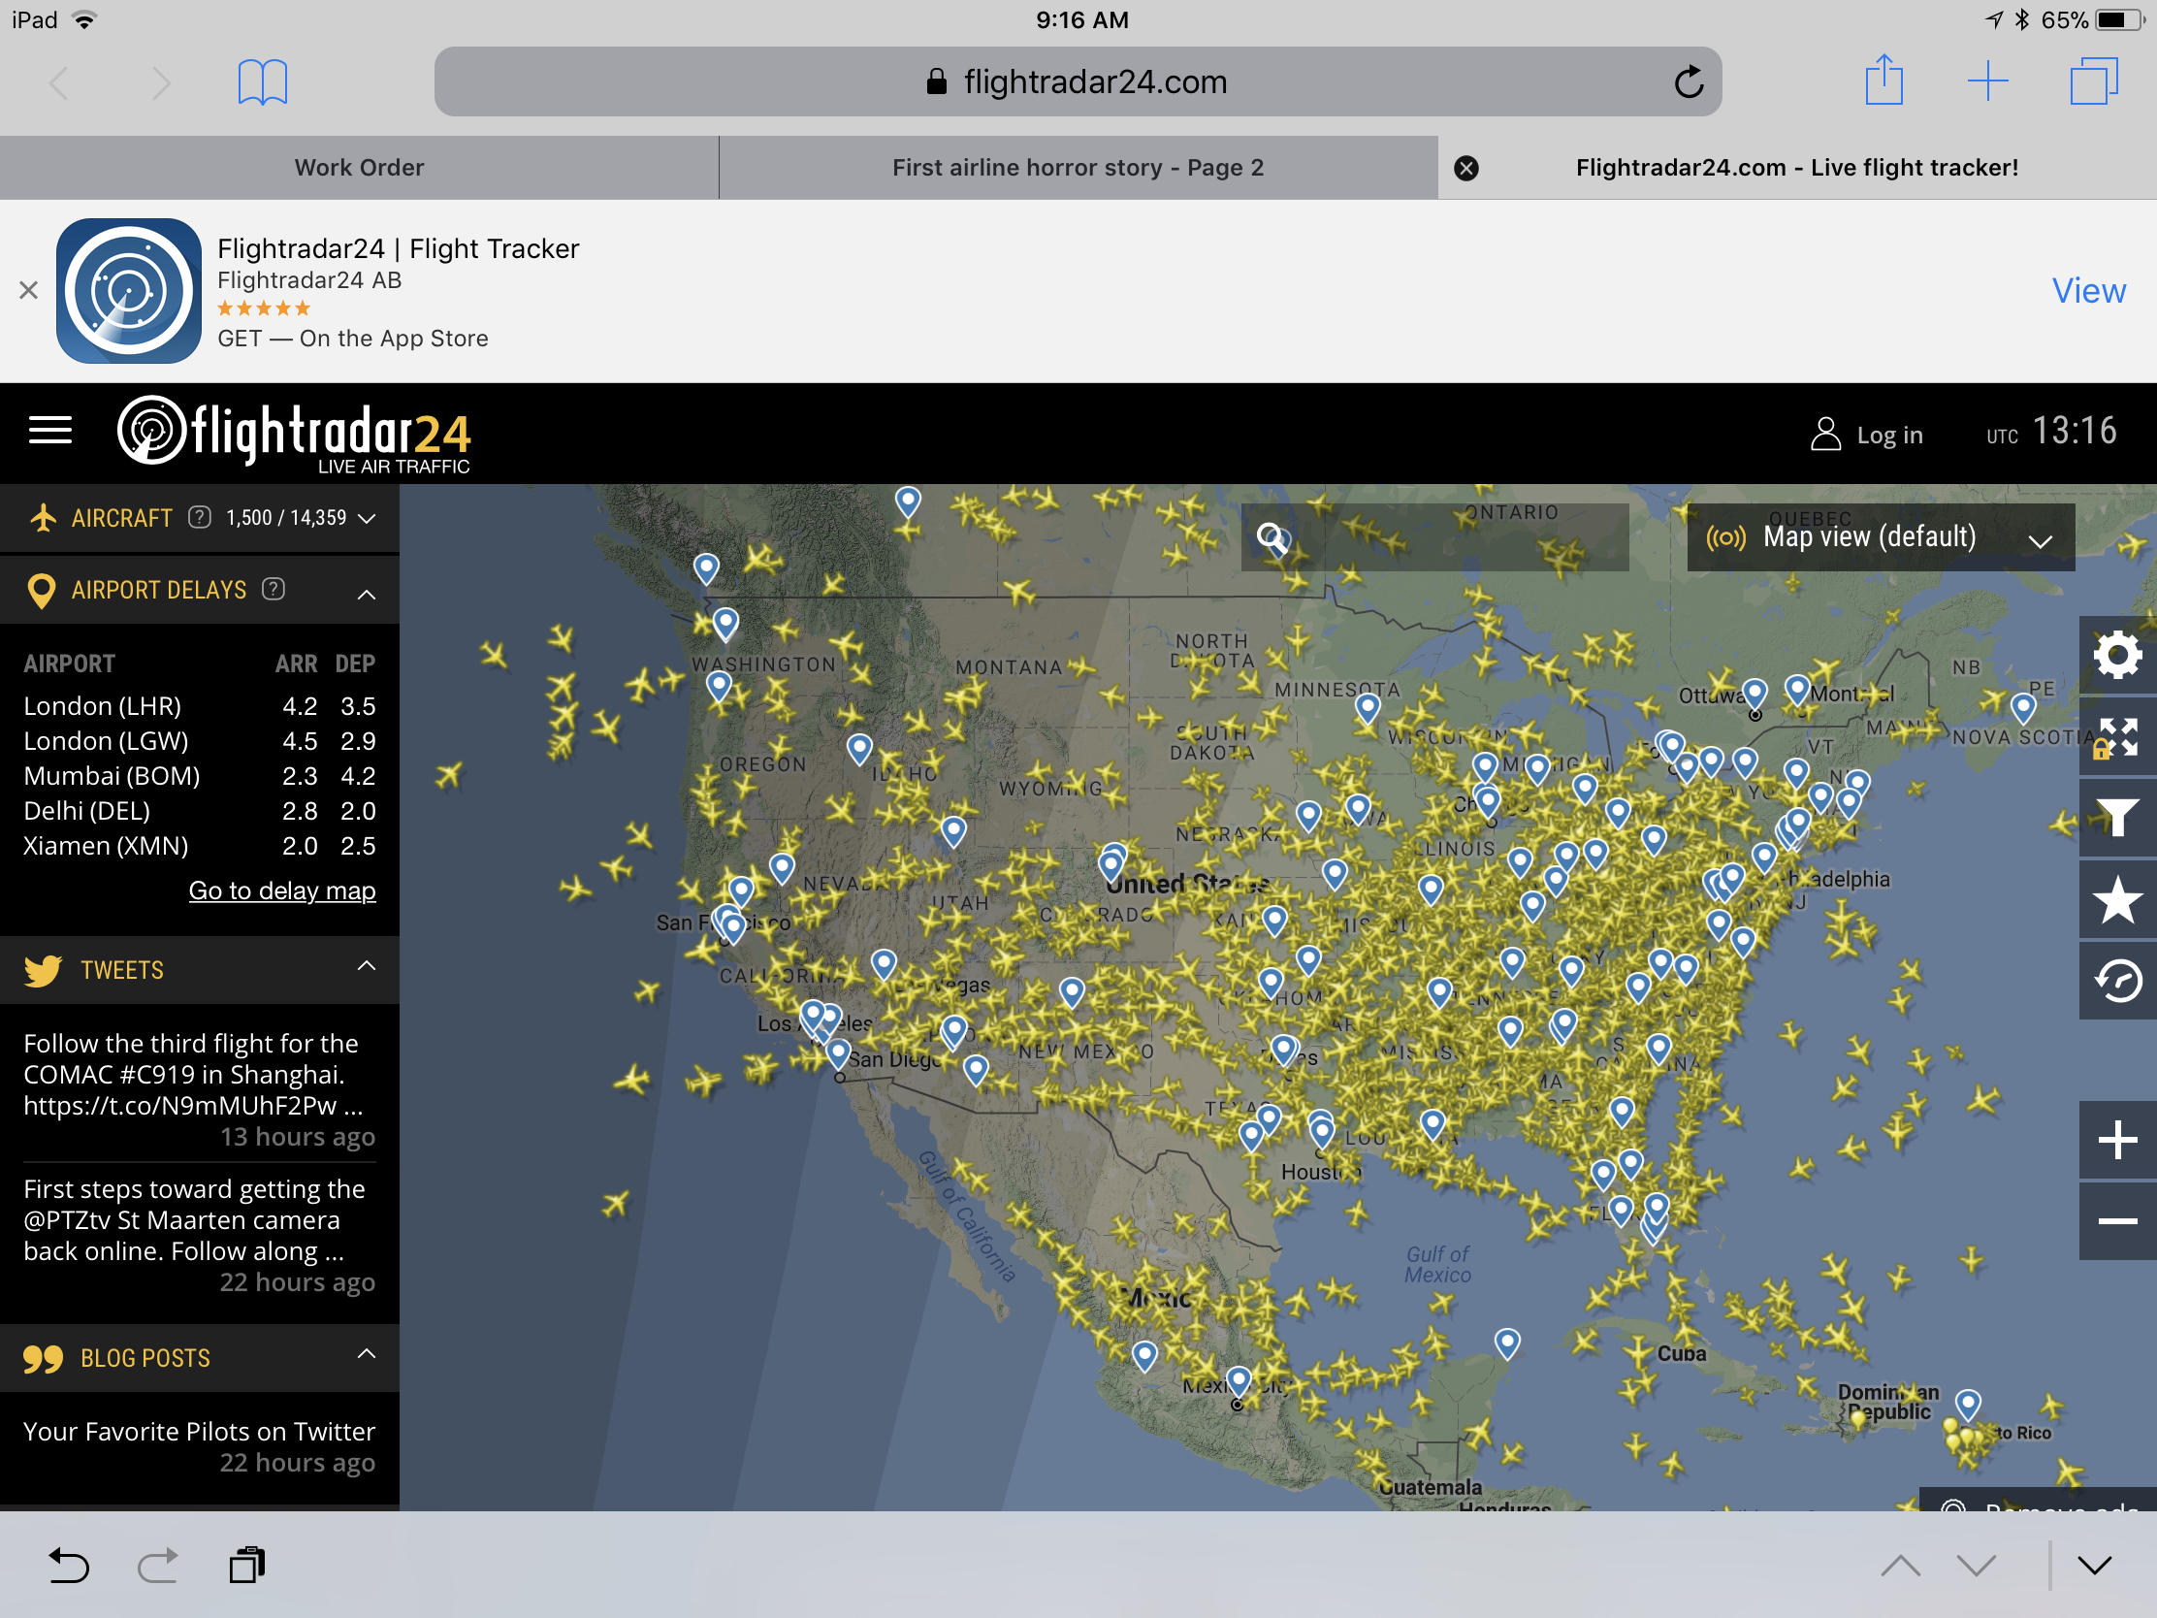This screenshot has height=1618, width=2157.
Task: Switch to the Work Order tab
Action: tap(359, 168)
